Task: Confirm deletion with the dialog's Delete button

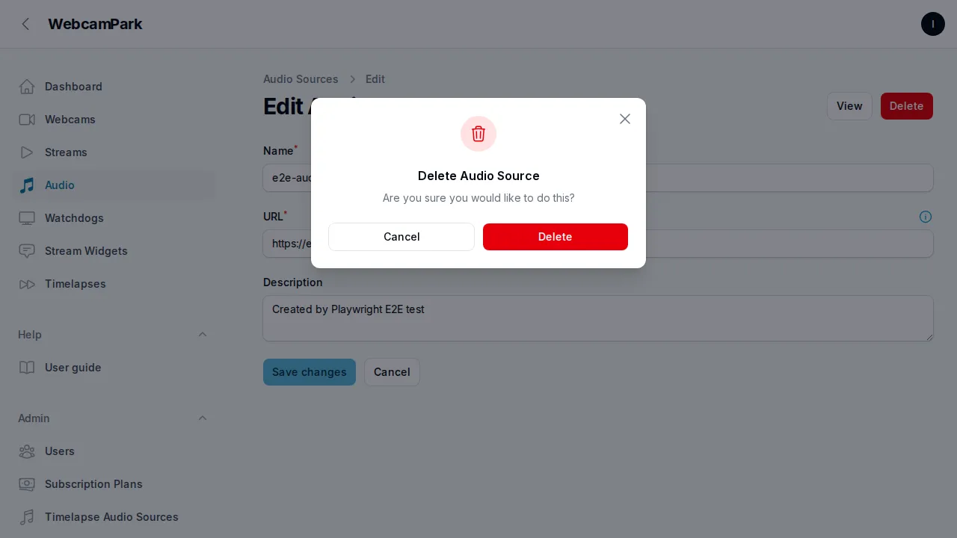Action: coord(556,237)
